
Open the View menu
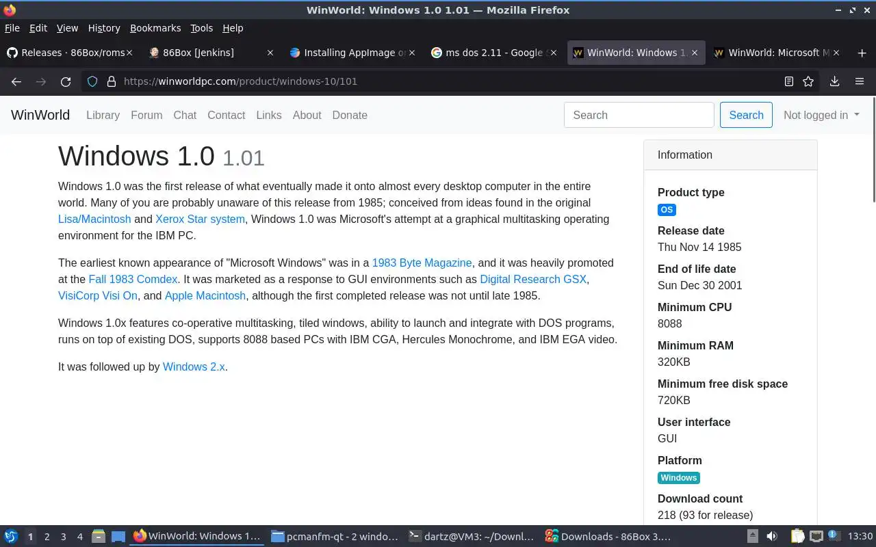(x=67, y=28)
